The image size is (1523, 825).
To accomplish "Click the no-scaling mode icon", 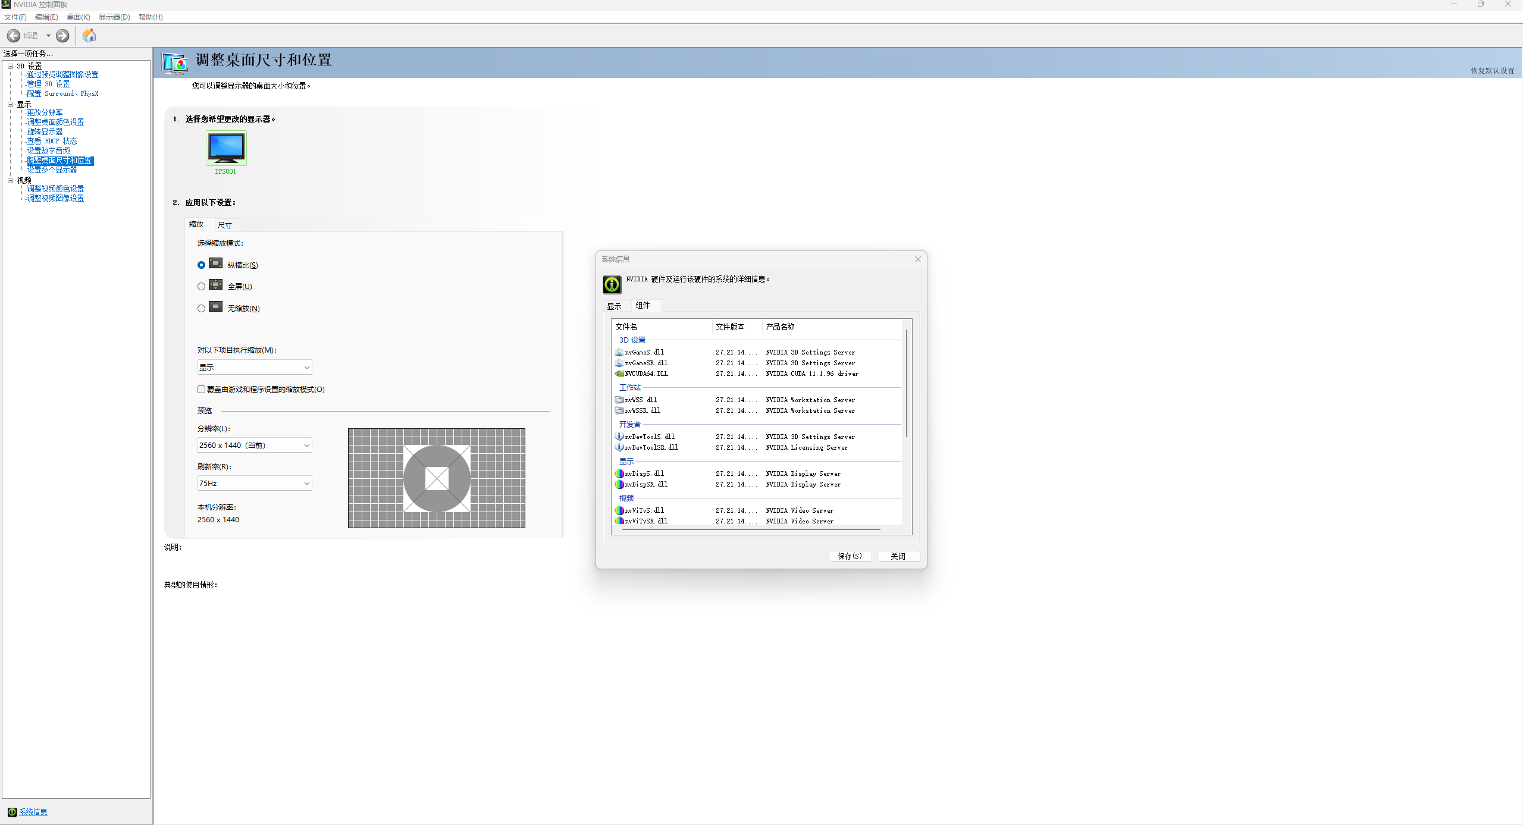I will (215, 307).
